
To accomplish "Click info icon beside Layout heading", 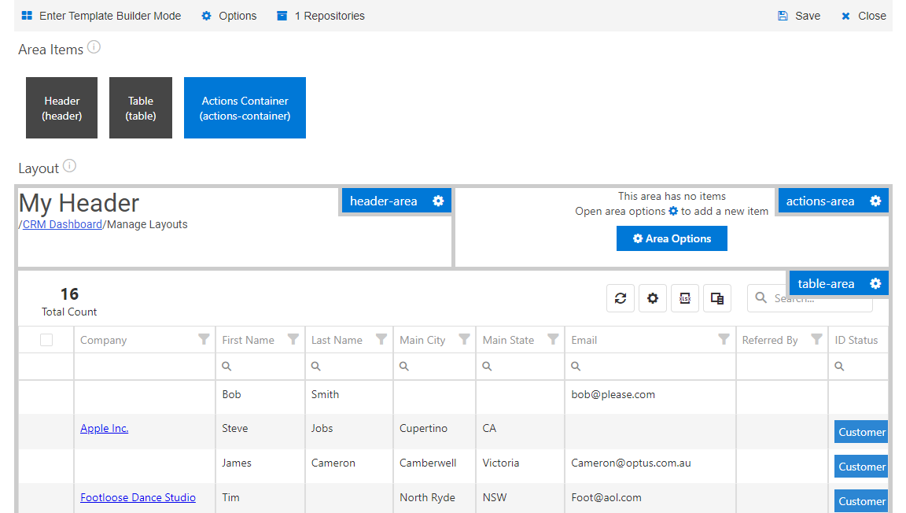I will (x=70, y=166).
